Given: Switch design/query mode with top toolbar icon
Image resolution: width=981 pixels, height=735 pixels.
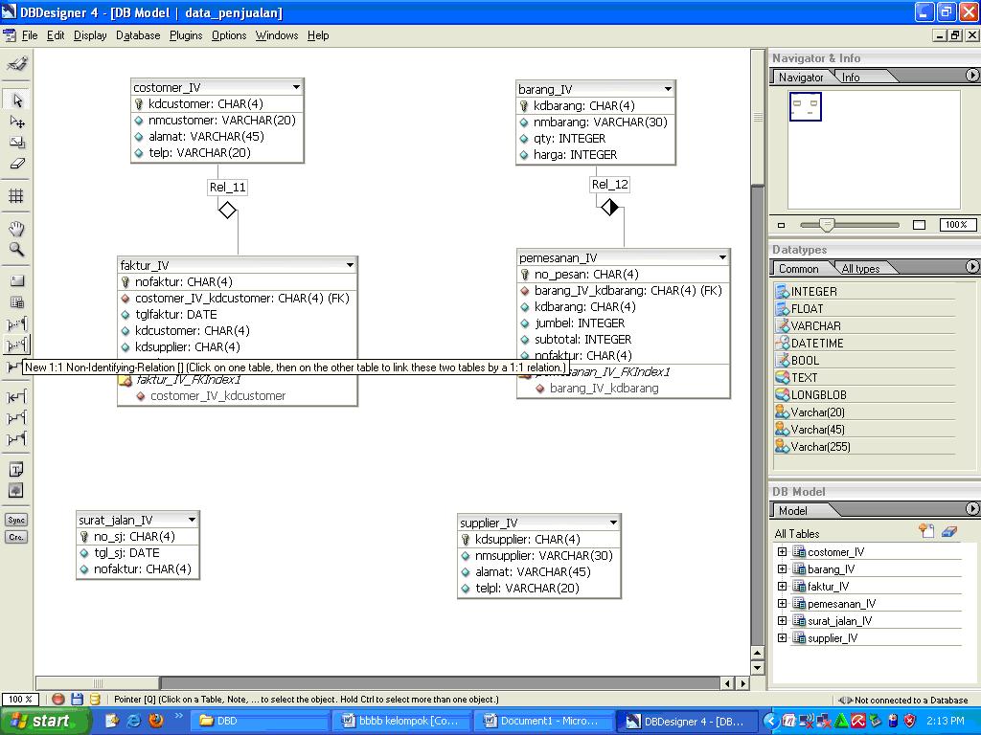Looking at the screenshot, I should [17, 64].
